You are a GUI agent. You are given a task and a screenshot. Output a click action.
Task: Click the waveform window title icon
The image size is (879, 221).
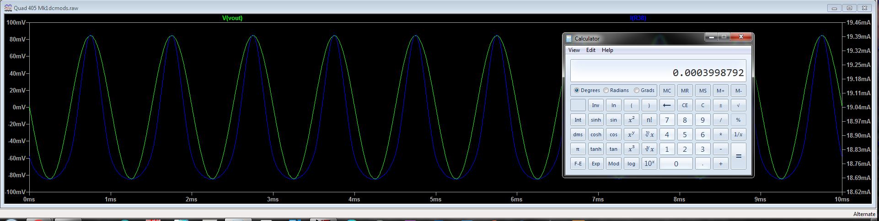[8, 8]
